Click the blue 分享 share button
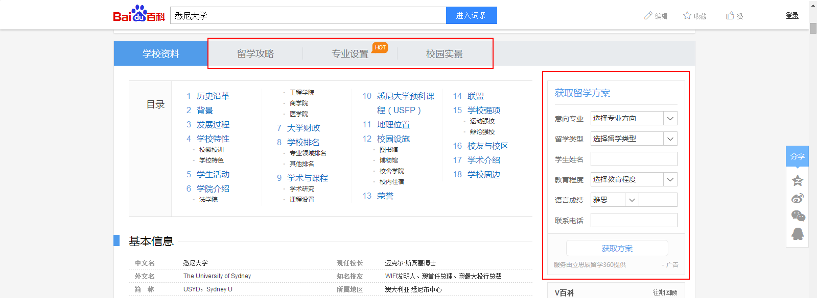 click(797, 156)
